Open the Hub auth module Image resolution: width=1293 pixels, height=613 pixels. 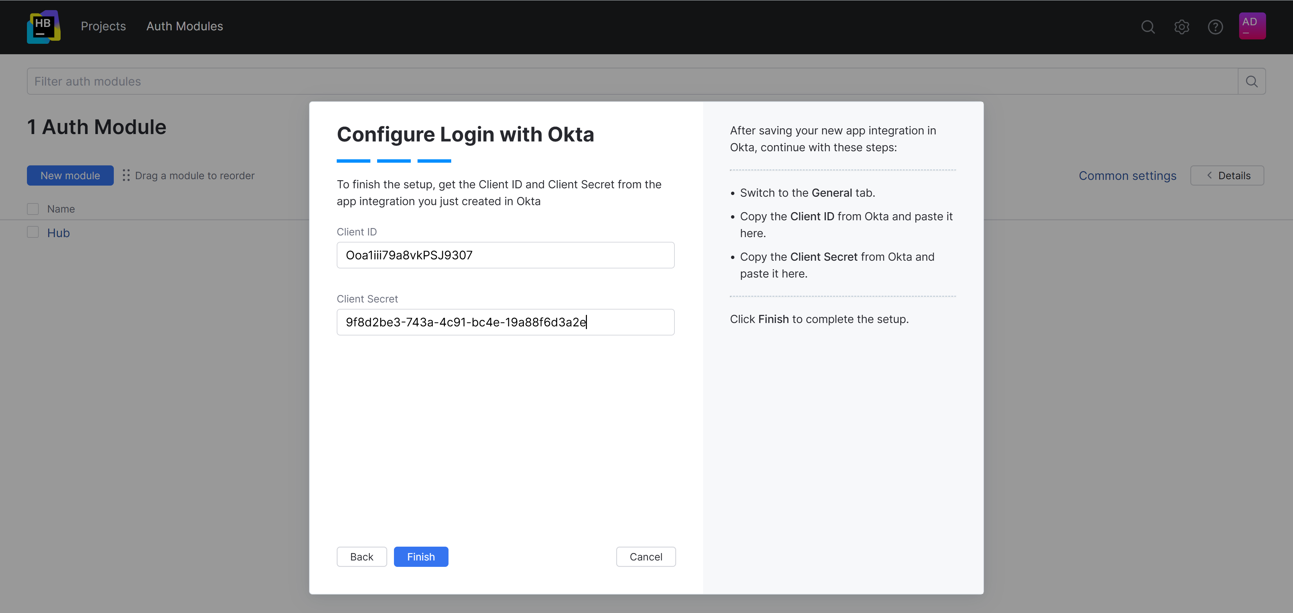(x=58, y=232)
